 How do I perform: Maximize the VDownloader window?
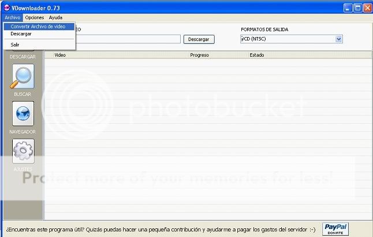click(x=357, y=8)
